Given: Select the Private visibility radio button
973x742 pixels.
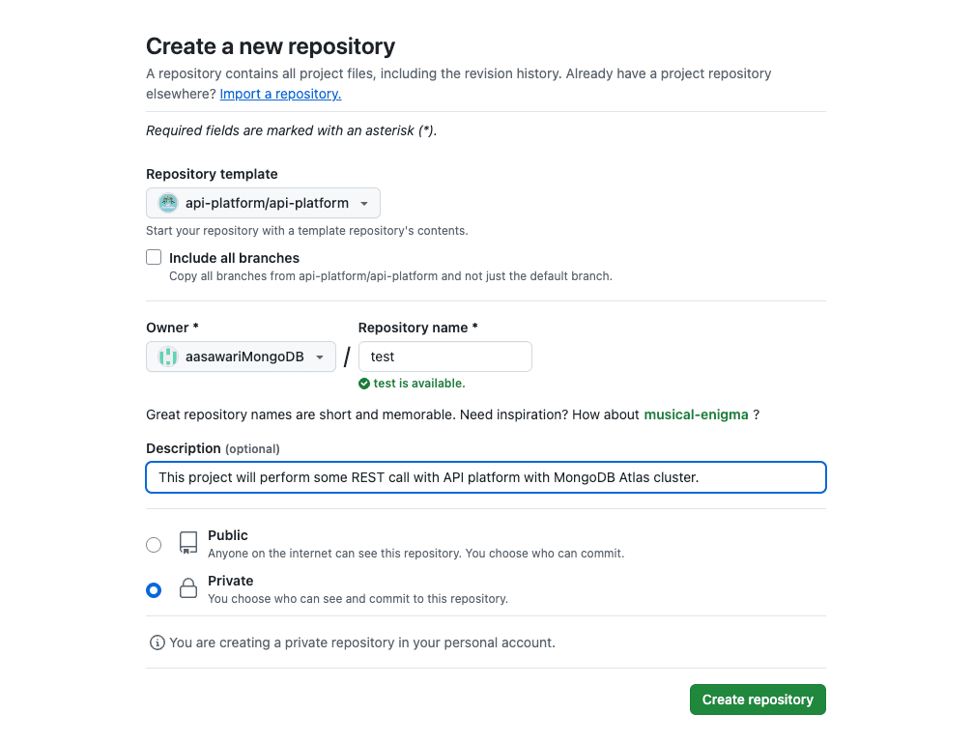Looking at the screenshot, I should [x=154, y=589].
